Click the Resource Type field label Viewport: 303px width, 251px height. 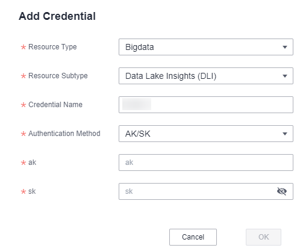52,47
